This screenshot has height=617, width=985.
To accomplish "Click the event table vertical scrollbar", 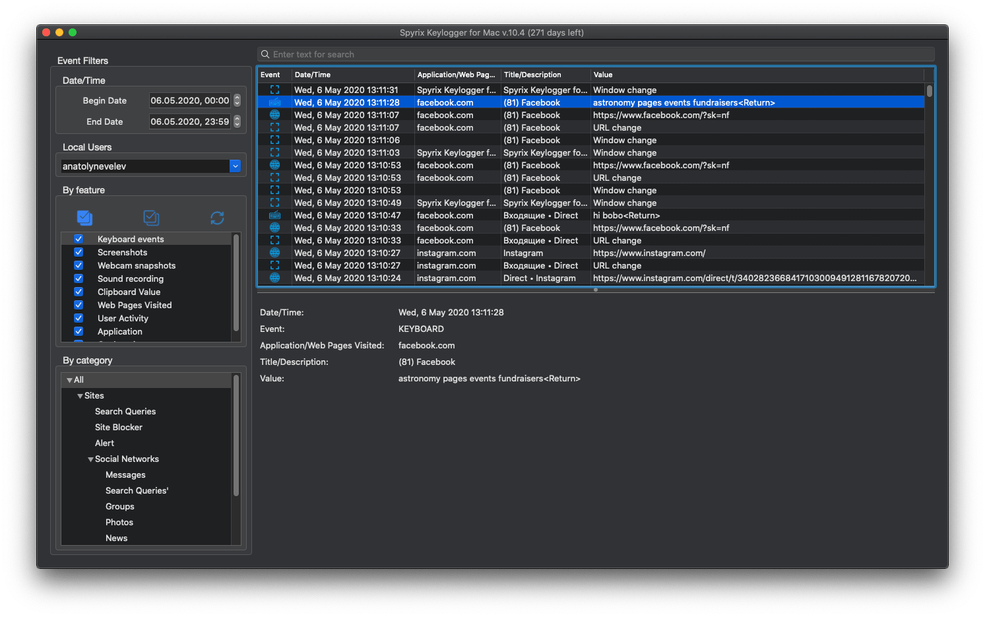I will (x=930, y=91).
